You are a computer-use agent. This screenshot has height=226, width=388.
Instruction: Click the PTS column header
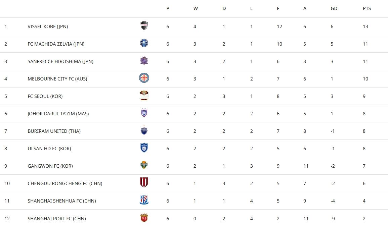coord(367,8)
